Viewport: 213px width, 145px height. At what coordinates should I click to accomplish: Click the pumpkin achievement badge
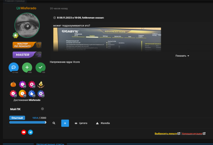pos(14,84)
